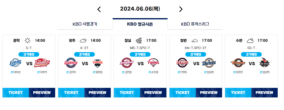Buy TICKET for the 문학 game
Screen dimensions: 284x110
pos(16,93)
